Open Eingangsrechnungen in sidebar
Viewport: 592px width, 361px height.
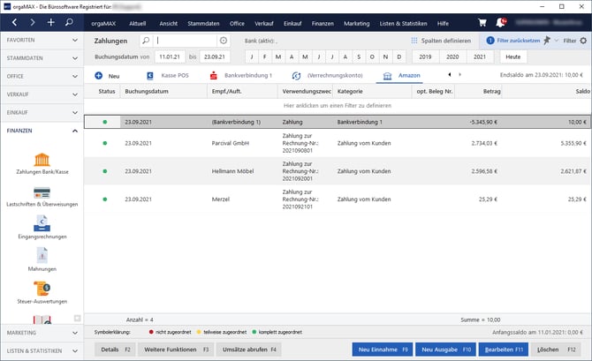pos(42,228)
